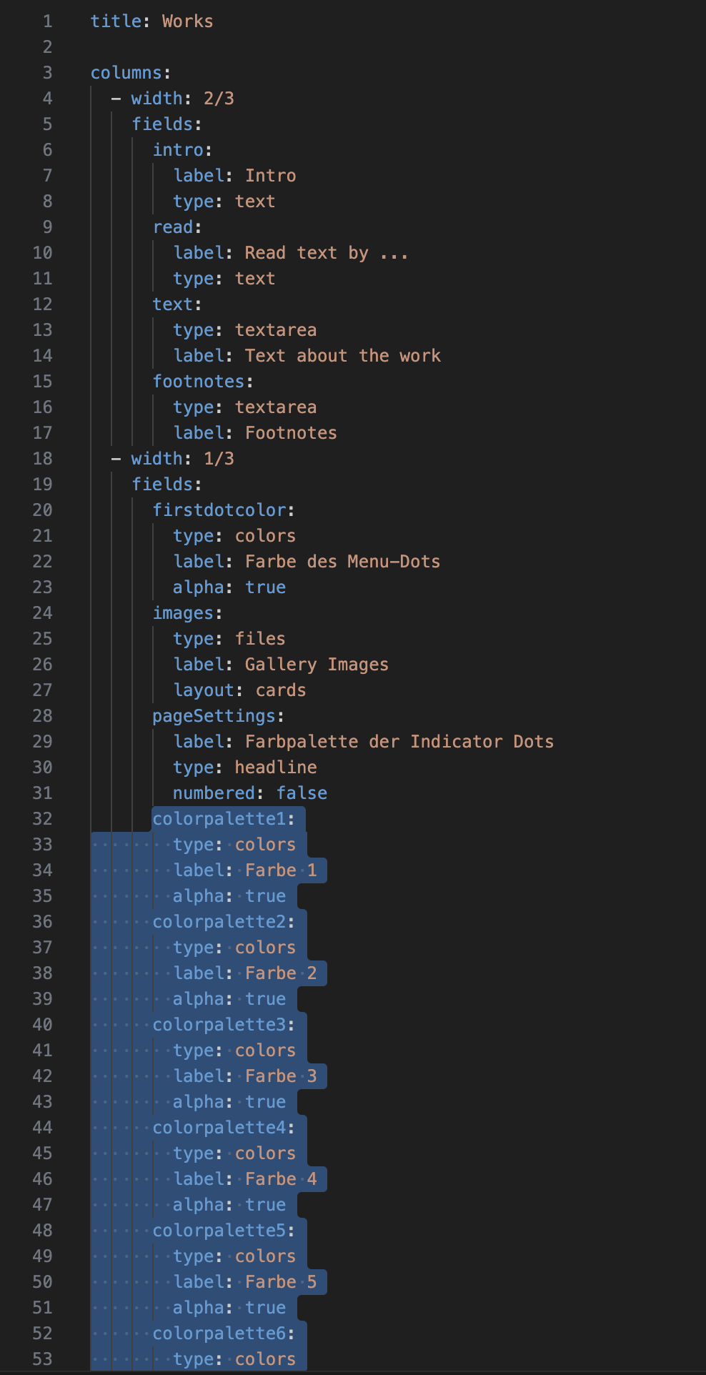Screen dimensions: 706x1375
Task: Click the 'firstdotcolor' key
Action: coord(219,510)
